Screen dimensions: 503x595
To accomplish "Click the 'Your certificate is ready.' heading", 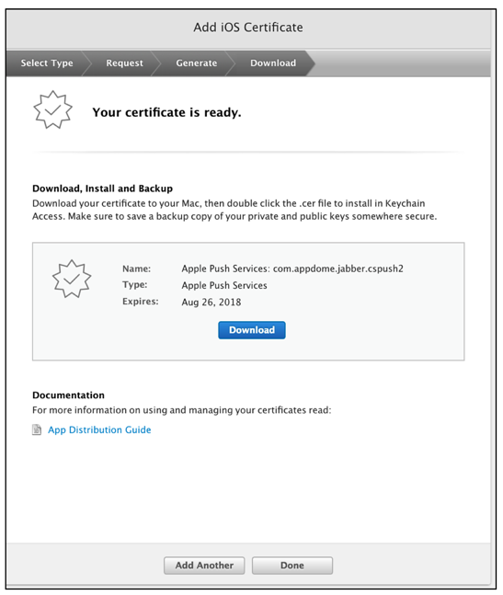I will point(167,112).
